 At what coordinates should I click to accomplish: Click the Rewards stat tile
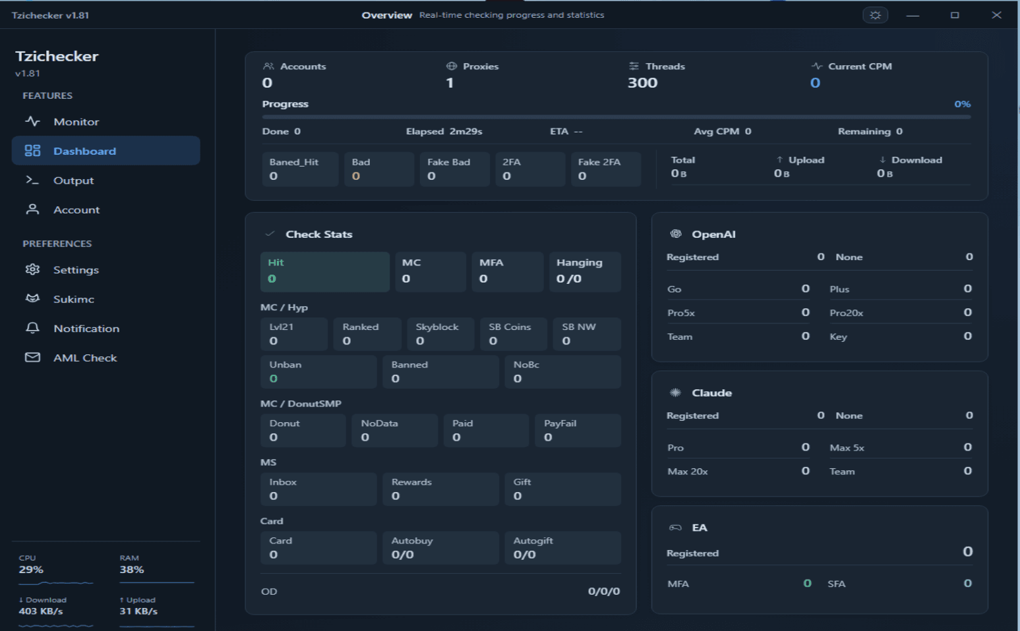click(440, 489)
